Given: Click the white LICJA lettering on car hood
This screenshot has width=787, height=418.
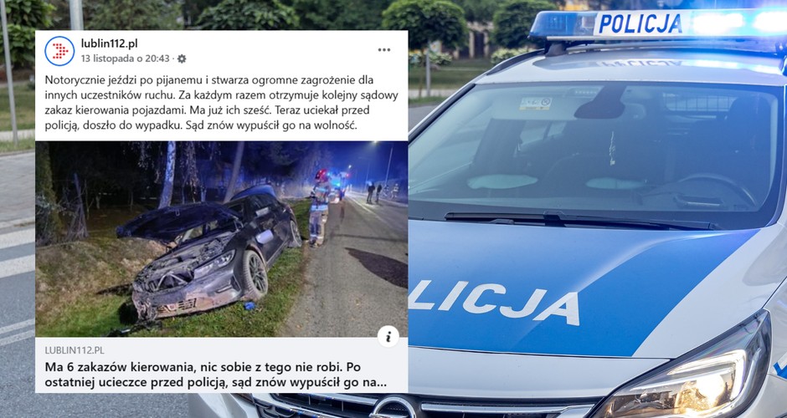Looking at the screenshot, I should tap(494, 303).
